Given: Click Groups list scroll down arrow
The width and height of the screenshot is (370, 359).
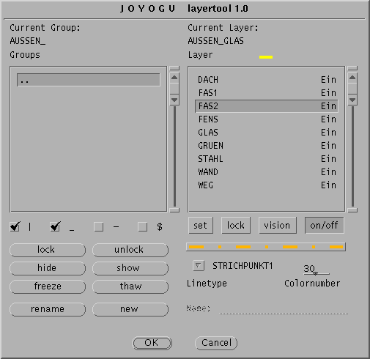Looking at the screenshot, I should coord(174,100).
